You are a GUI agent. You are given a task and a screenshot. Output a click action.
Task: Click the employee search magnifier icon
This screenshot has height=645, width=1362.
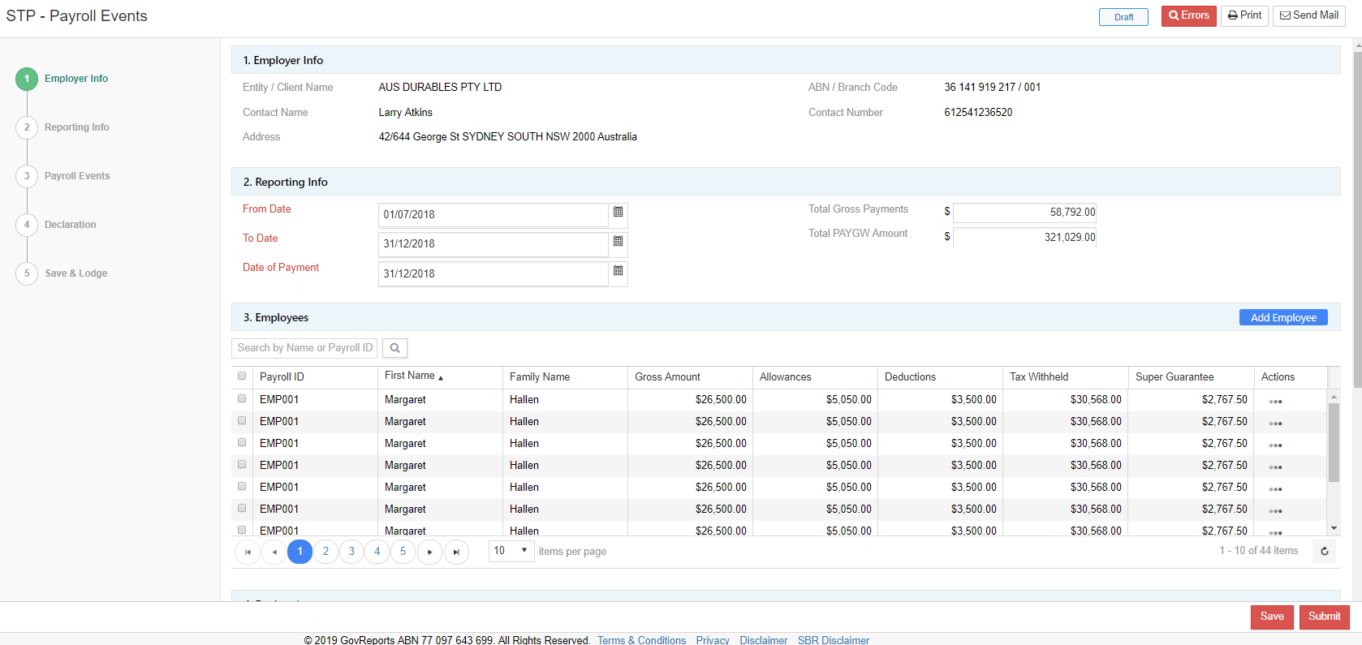pyautogui.click(x=394, y=348)
